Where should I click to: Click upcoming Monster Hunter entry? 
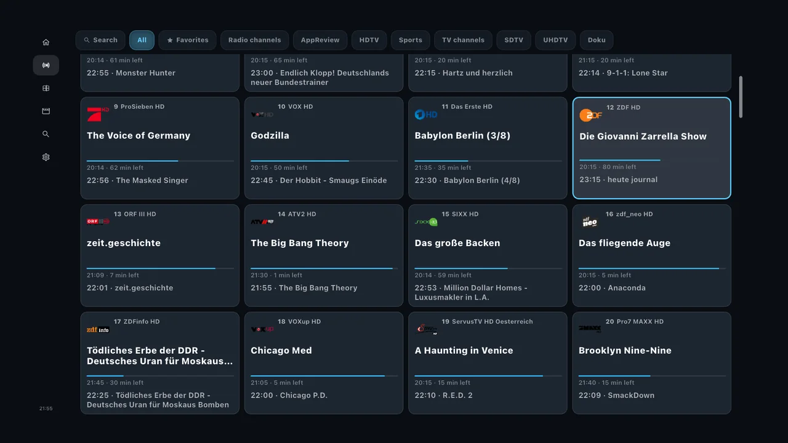(131, 73)
